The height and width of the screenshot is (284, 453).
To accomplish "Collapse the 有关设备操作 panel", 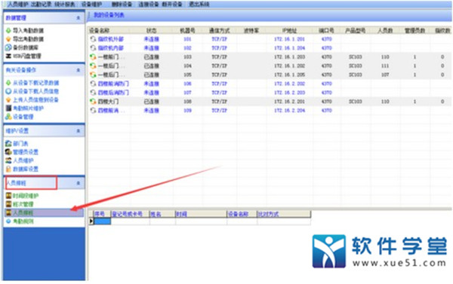I will 79,70.
